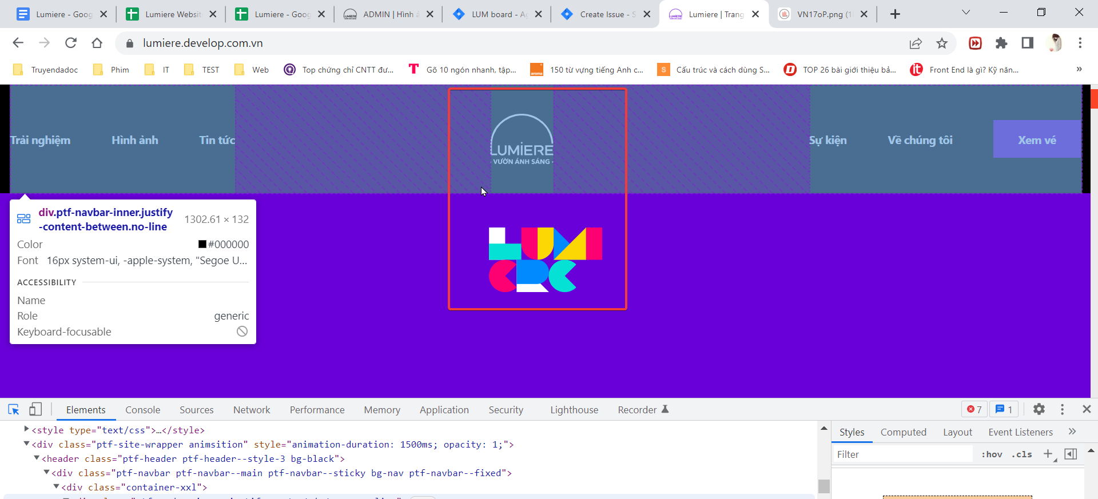The image size is (1098, 499).
Task: Open the Lighthouse tab
Action: tap(574, 410)
